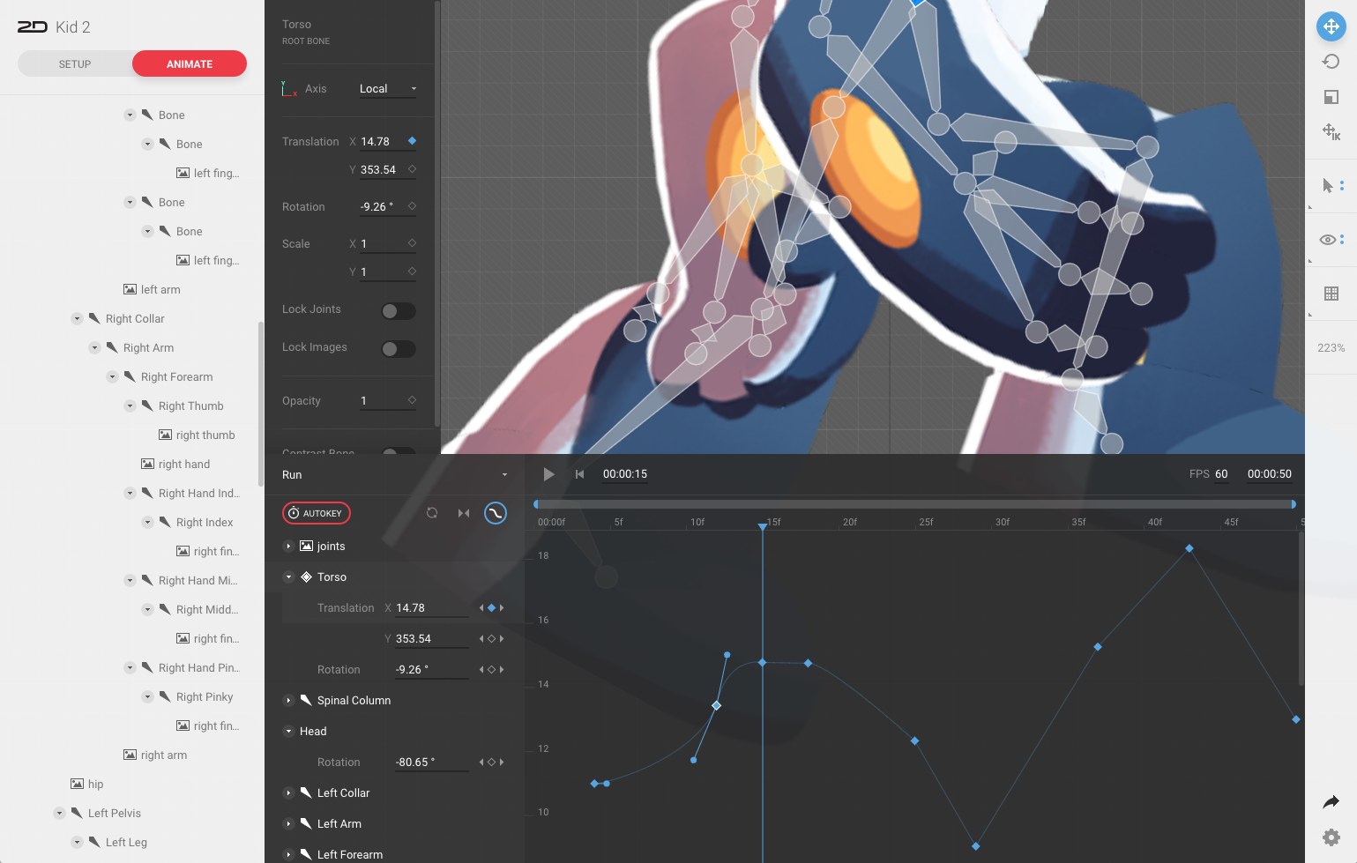Select the Rotate tool icon

(1331, 59)
